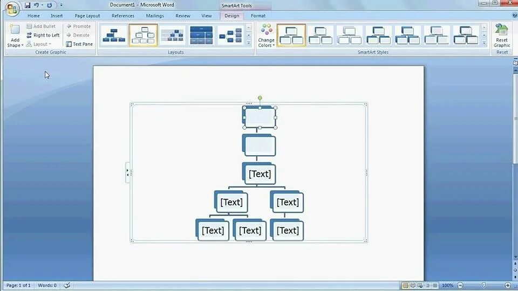Click Reset Graphic
The height and width of the screenshot is (291, 518).
click(501, 36)
